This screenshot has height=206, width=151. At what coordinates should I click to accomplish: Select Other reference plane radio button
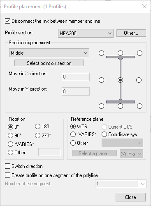coord(73,143)
